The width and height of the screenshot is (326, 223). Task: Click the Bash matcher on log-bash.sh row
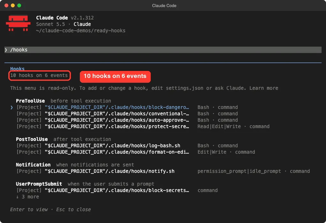203,146
